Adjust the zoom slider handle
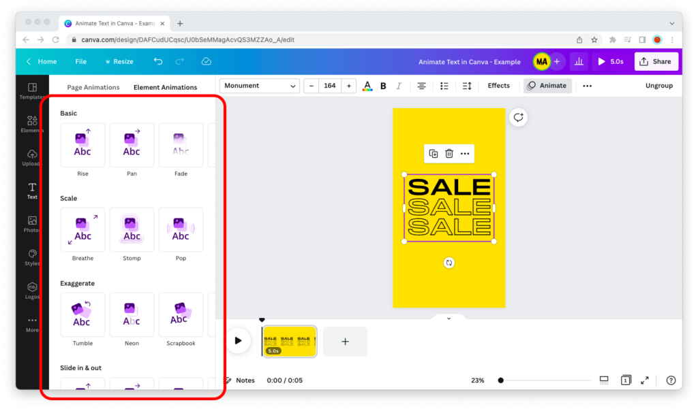 tap(501, 380)
